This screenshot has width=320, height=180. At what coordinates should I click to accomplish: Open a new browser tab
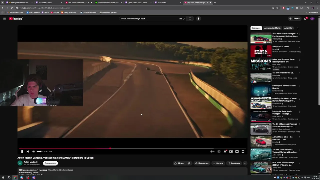[215, 2]
